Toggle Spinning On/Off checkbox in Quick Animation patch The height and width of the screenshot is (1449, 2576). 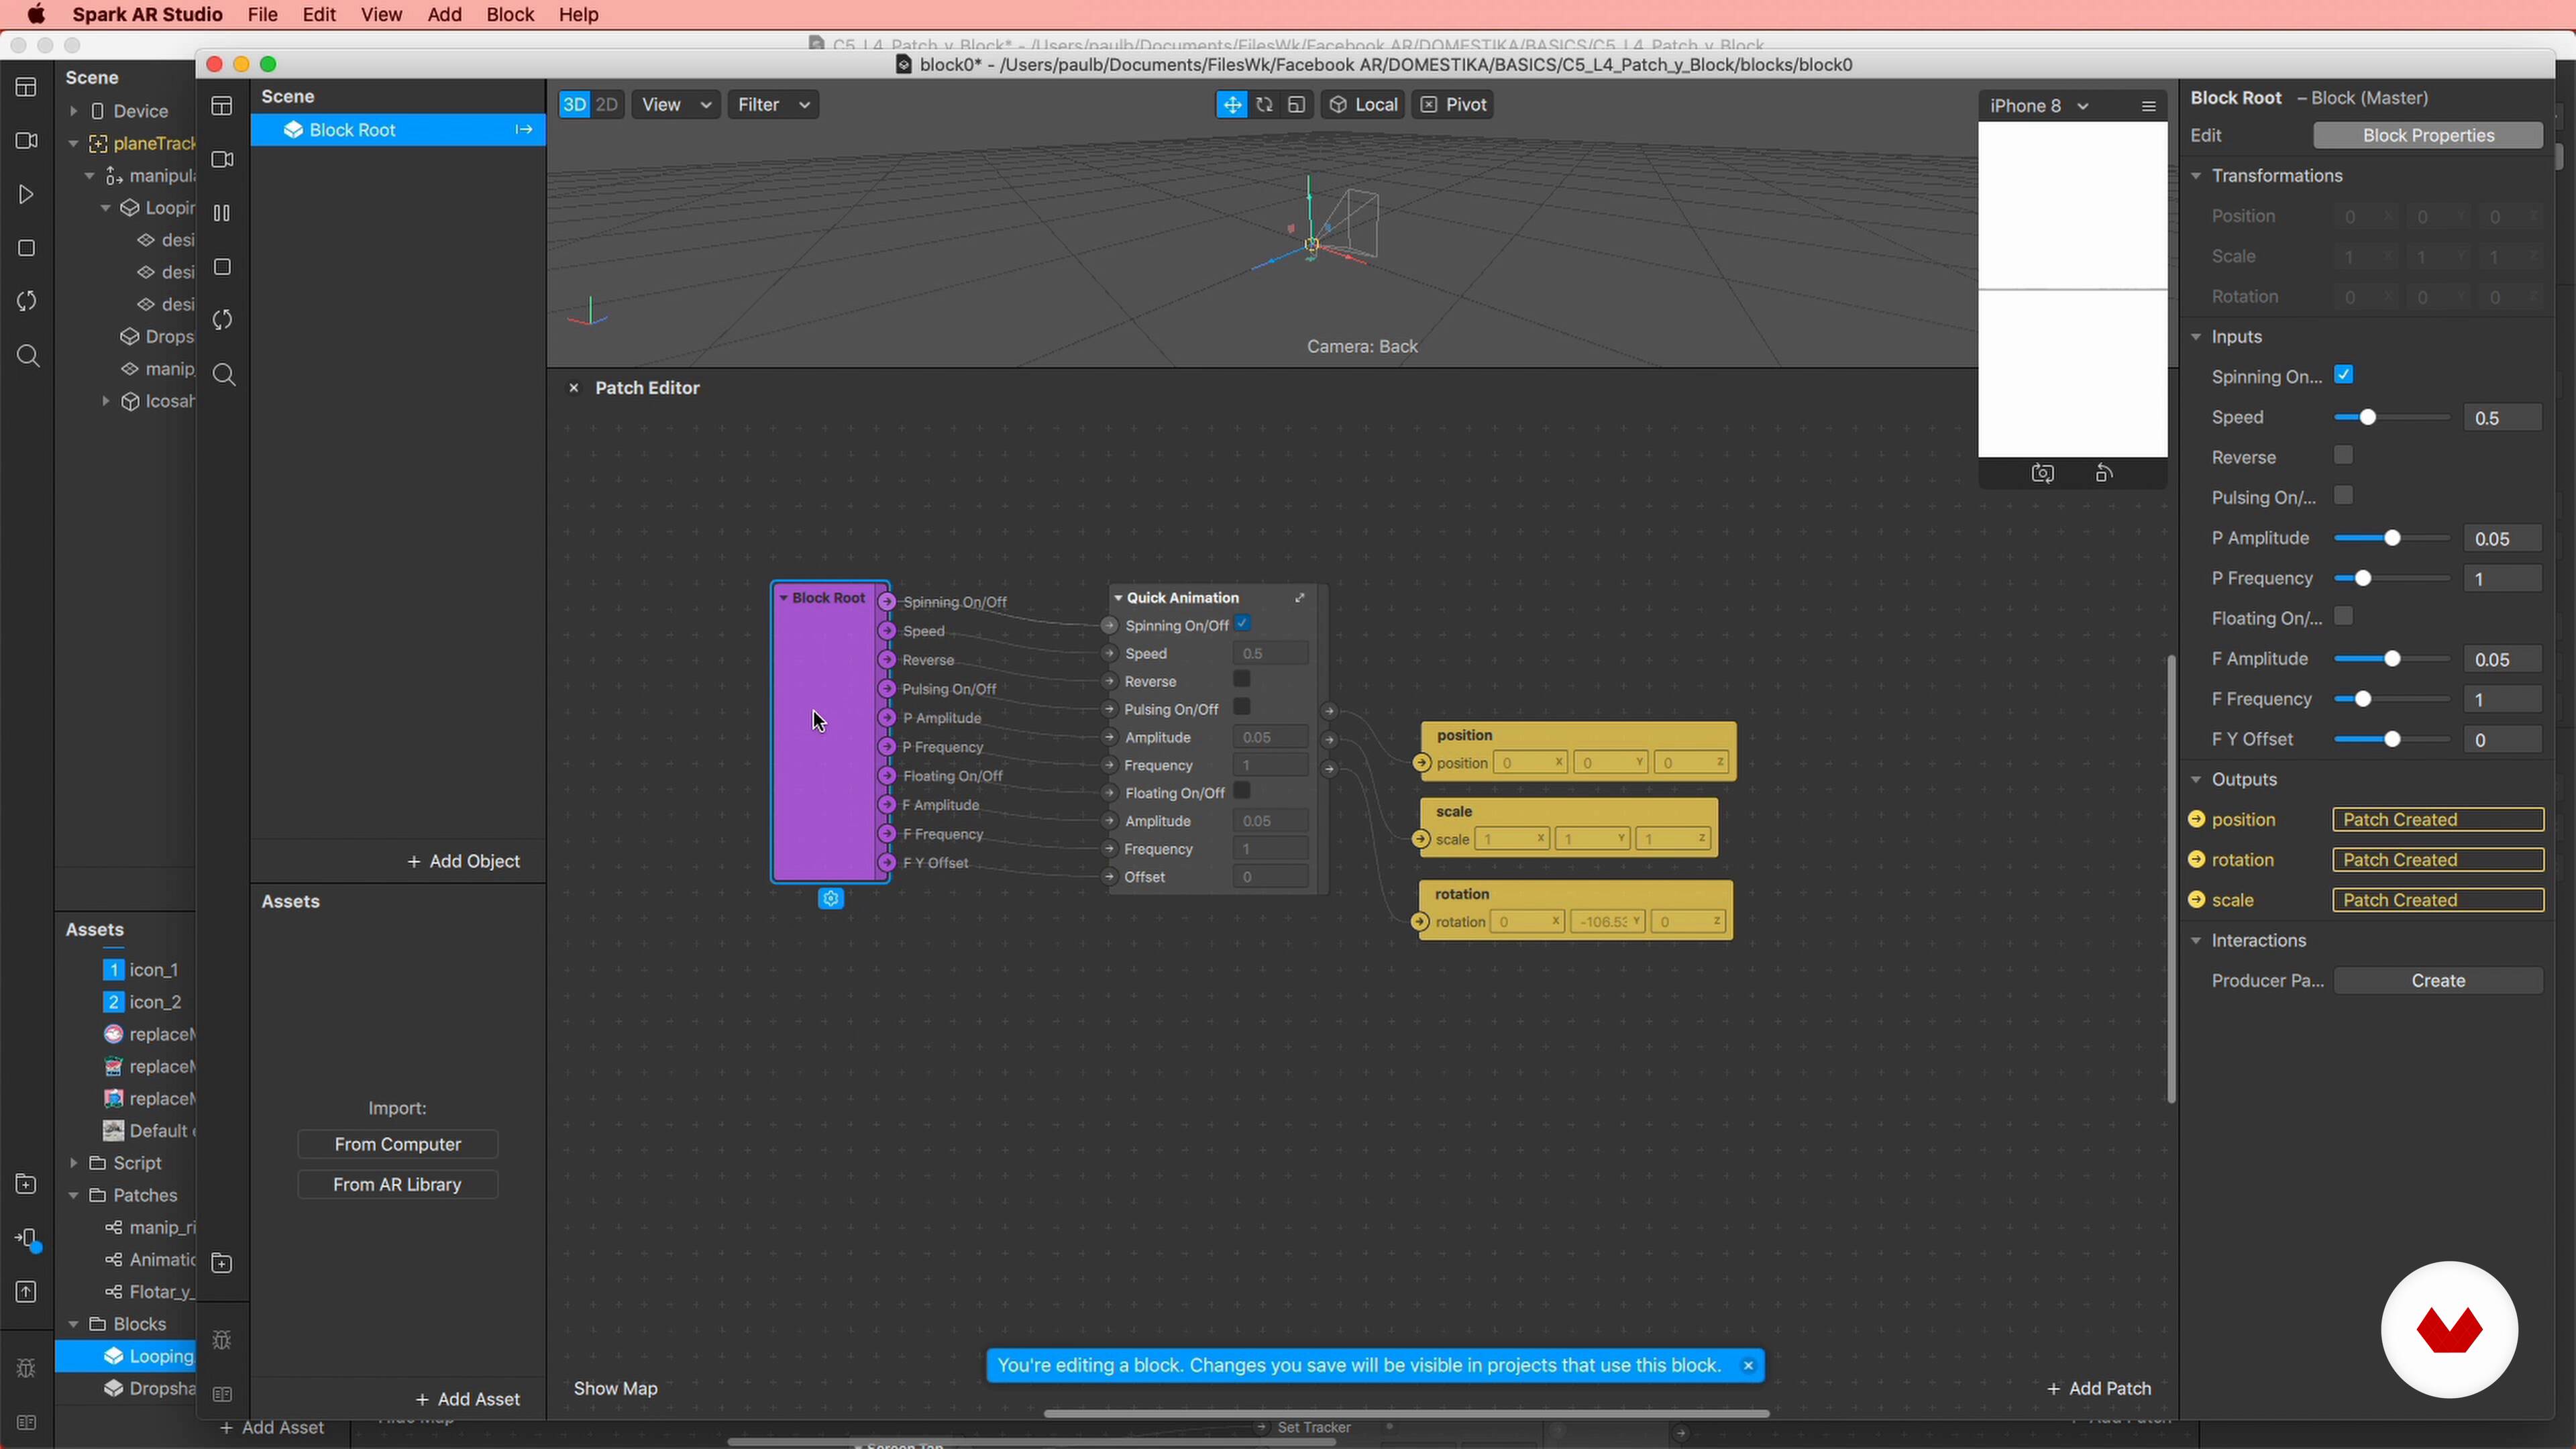click(x=1242, y=624)
